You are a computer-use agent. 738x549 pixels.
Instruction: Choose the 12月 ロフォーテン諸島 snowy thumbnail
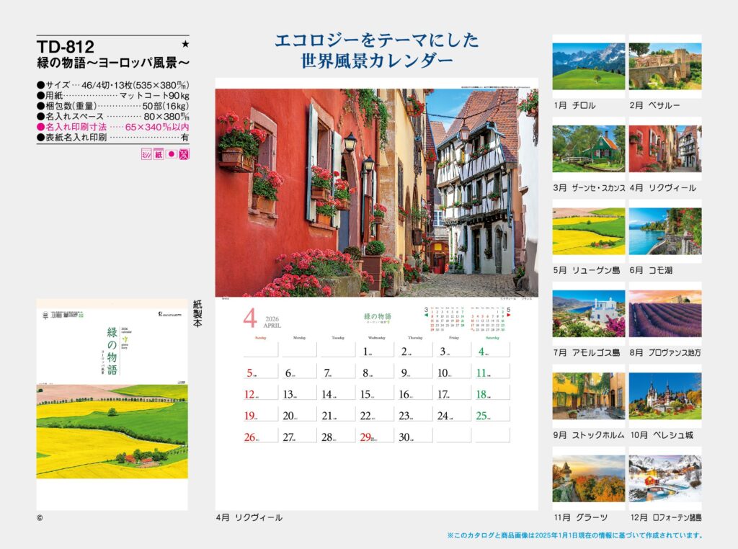pos(664,478)
